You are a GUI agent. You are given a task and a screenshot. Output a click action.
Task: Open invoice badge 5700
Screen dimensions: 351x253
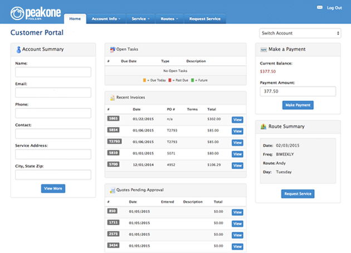(x=113, y=164)
